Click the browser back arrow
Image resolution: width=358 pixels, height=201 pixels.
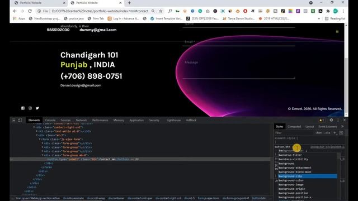(x=15, y=11)
